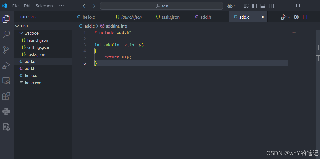Click the closing brace on line 6
The height and width of the screenshot is (159, 320).
[96, 63]
